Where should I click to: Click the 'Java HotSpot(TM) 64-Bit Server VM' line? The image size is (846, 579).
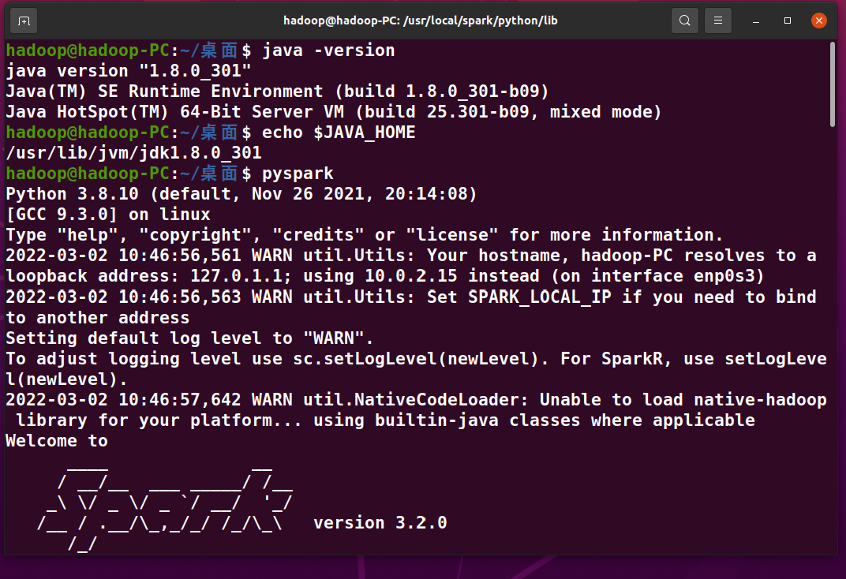(x=334, y=112)
